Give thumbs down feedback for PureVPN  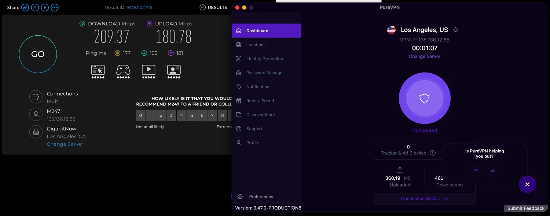[476, 171]
